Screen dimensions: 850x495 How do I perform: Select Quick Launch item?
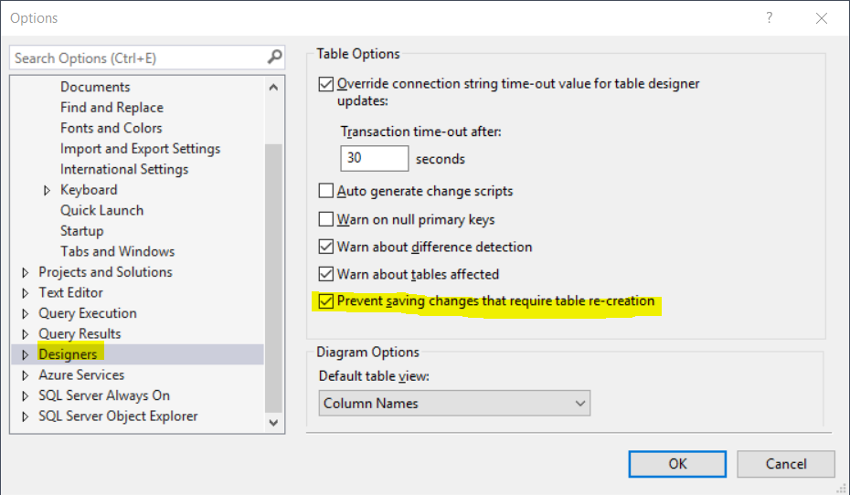[102, 210]
